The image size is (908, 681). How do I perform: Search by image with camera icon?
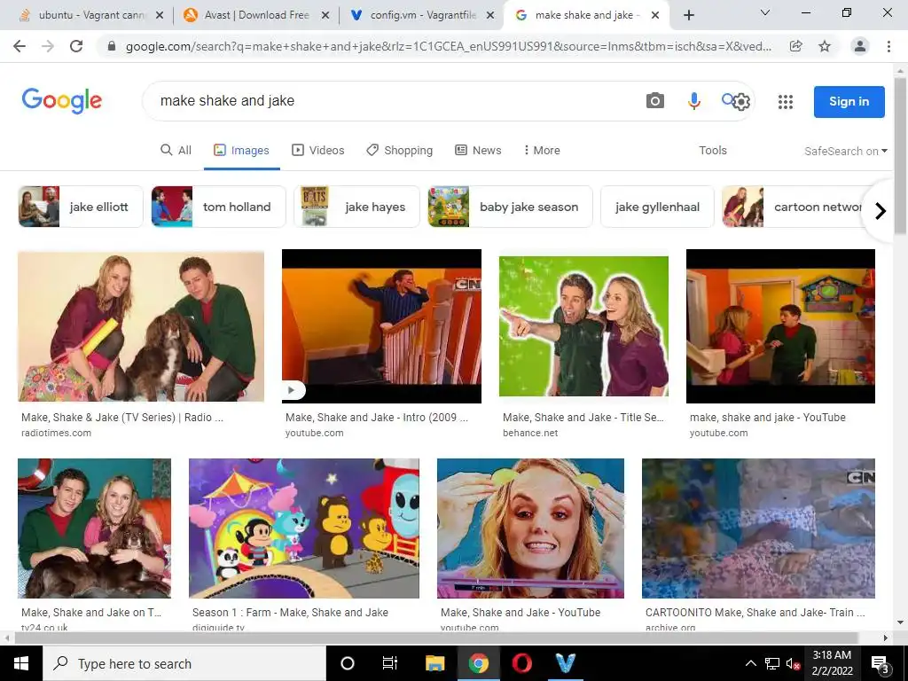(655, 101)
